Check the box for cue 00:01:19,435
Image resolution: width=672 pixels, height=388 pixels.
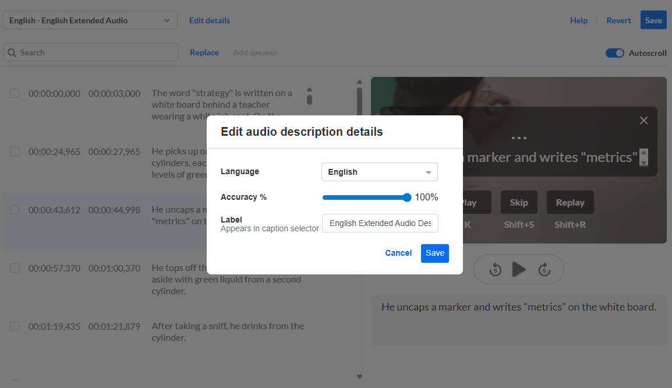15,326
